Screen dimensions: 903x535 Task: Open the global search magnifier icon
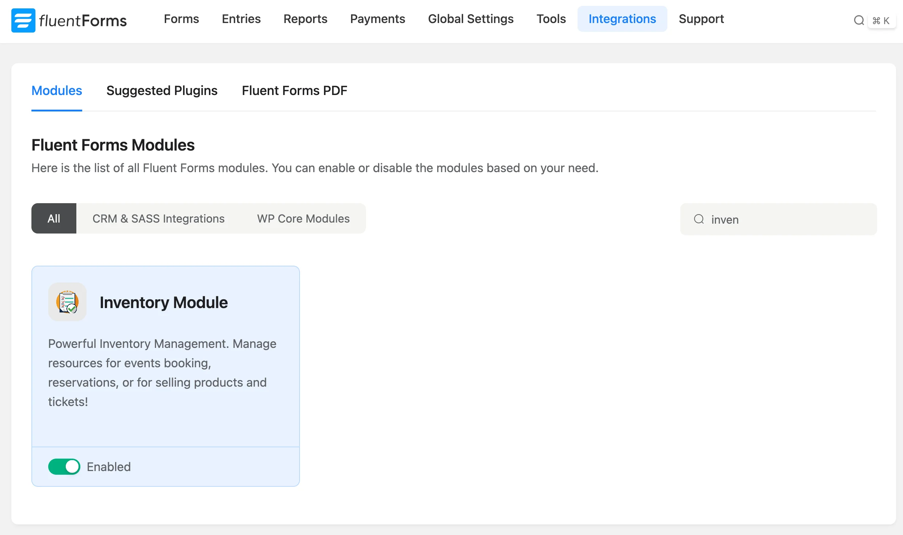tap(859, 20)
